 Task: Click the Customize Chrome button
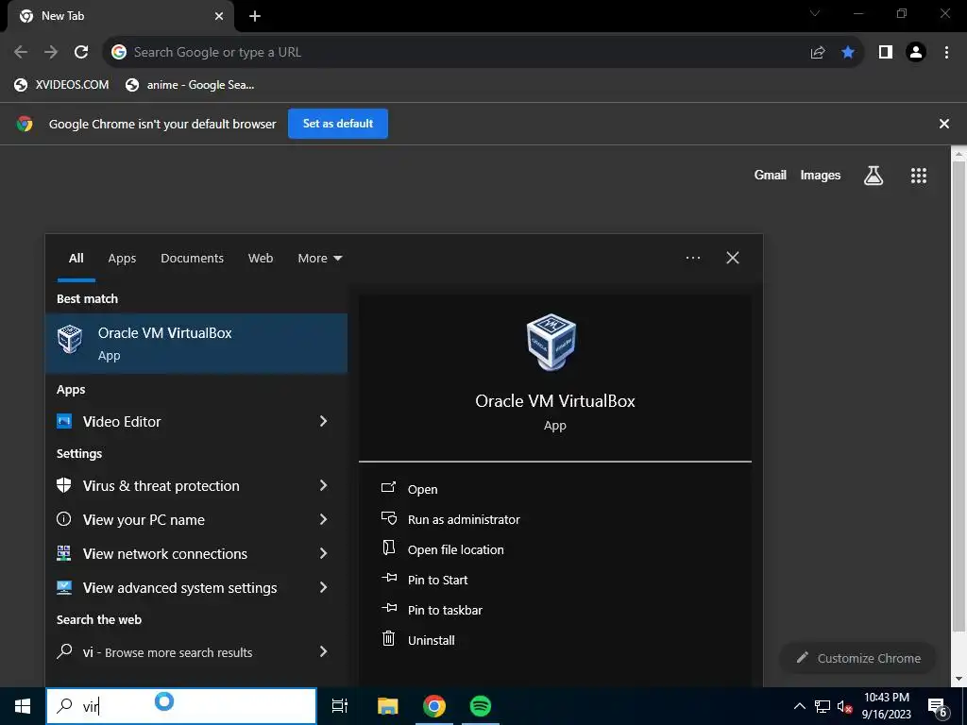pyautogui.click(x=857, y=658)
